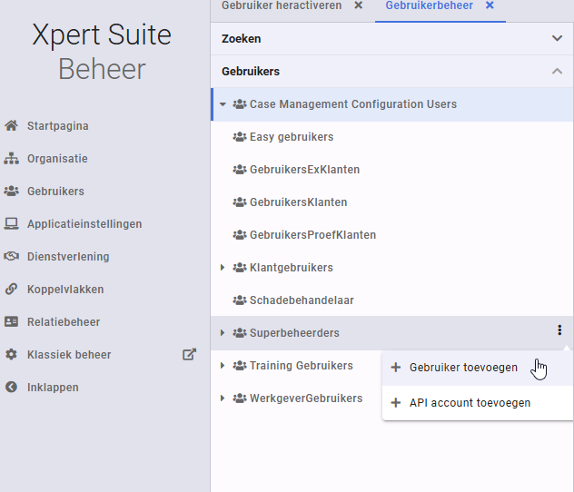Open Dienstverlening in the sidebar

point(68,256)
